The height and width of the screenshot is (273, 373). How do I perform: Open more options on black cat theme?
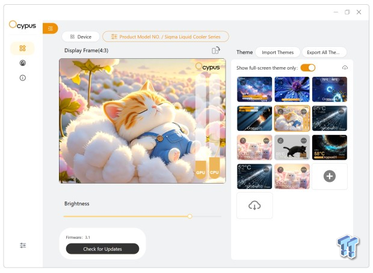pos(304,140)
